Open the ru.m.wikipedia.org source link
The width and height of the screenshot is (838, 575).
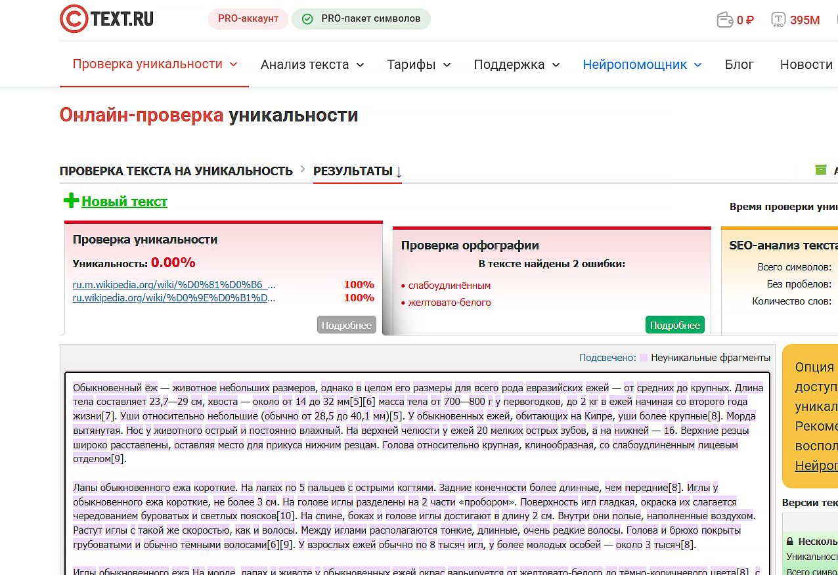point(174,285)
